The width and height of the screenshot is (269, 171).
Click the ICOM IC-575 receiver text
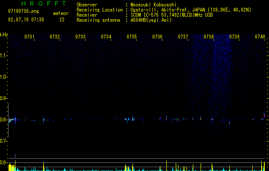(171, 15)
